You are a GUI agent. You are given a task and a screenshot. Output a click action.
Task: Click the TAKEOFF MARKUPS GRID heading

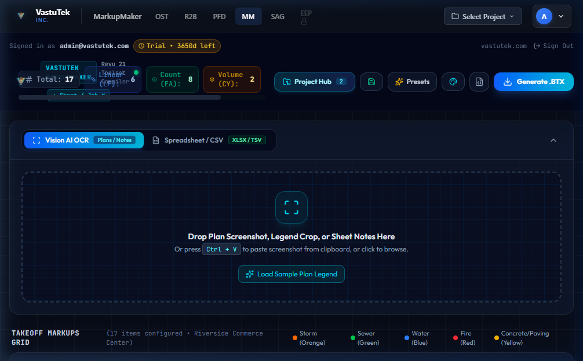[45, 338]
